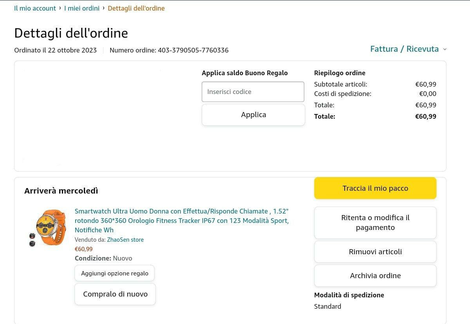Choose Ritenta o modifica il pagamento

375,223
